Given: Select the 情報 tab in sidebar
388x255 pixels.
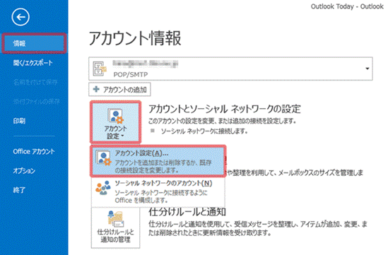Looking at the screenshot, I should pos(34,44).
